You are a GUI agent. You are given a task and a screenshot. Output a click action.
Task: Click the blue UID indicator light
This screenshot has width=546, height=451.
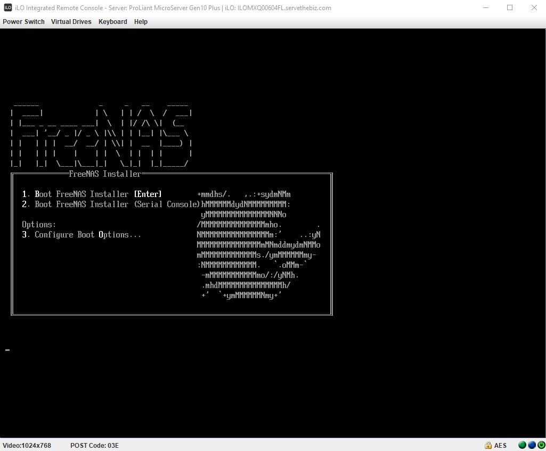(x=532, y=445)
